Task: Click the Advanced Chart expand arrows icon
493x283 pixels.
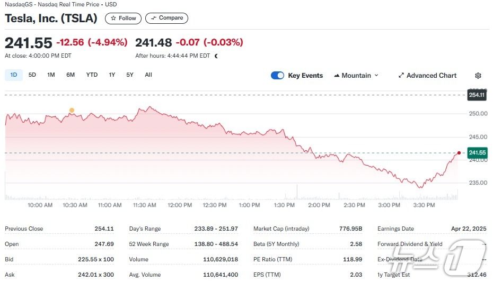Action: click(x=401, y=76)
